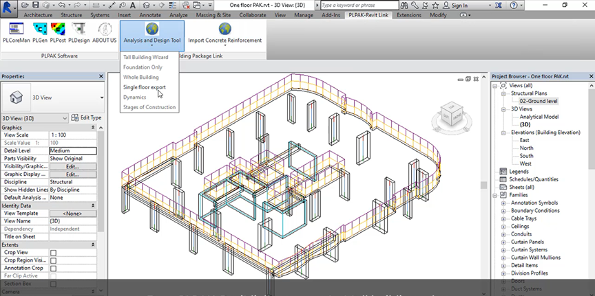
Task: Click the Close Hidden Windows icon
Action: (187, 5)
